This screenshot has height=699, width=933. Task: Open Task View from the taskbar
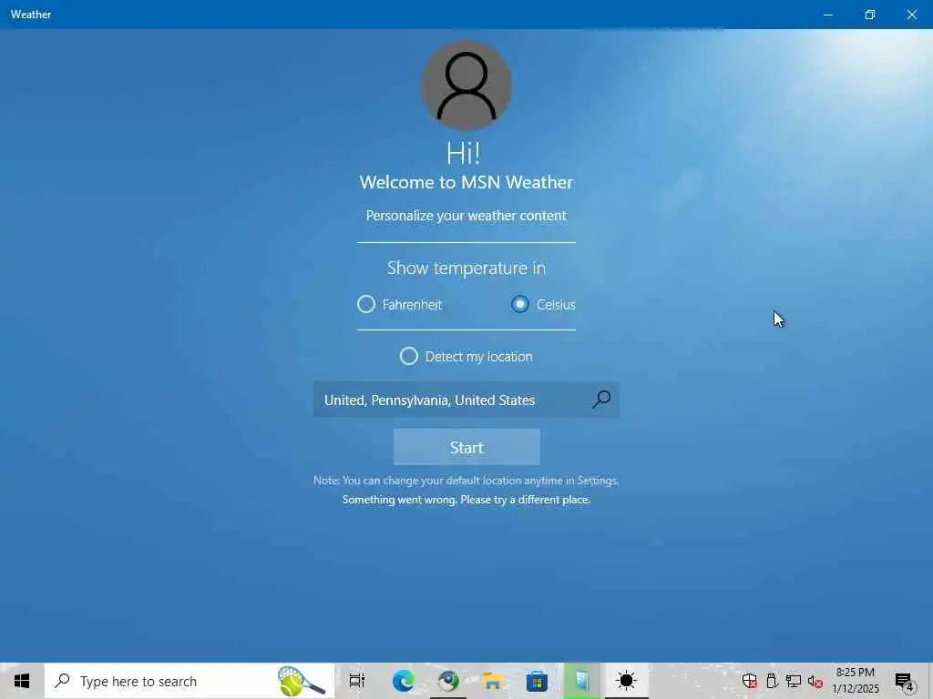coord(357,681)
